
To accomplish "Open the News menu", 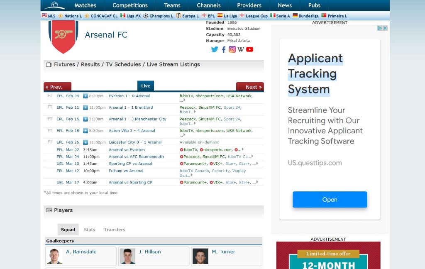I will (x=285, y=5).
